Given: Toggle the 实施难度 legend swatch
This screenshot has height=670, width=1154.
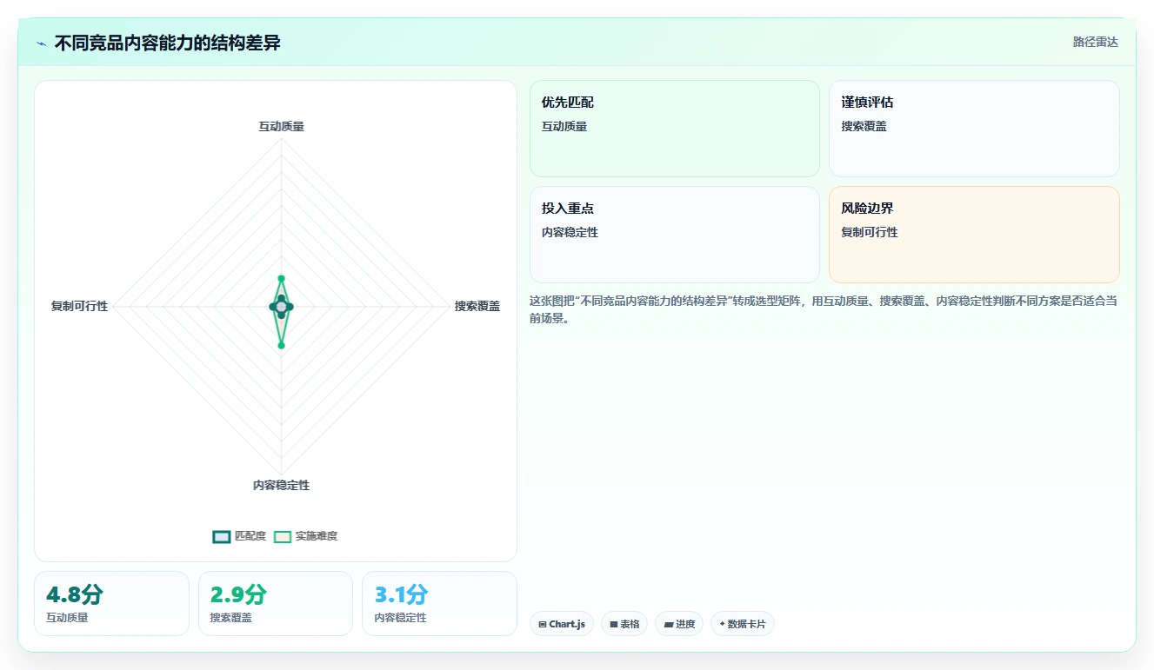Looking at the screenshot, I should click(x=283, y=536).
